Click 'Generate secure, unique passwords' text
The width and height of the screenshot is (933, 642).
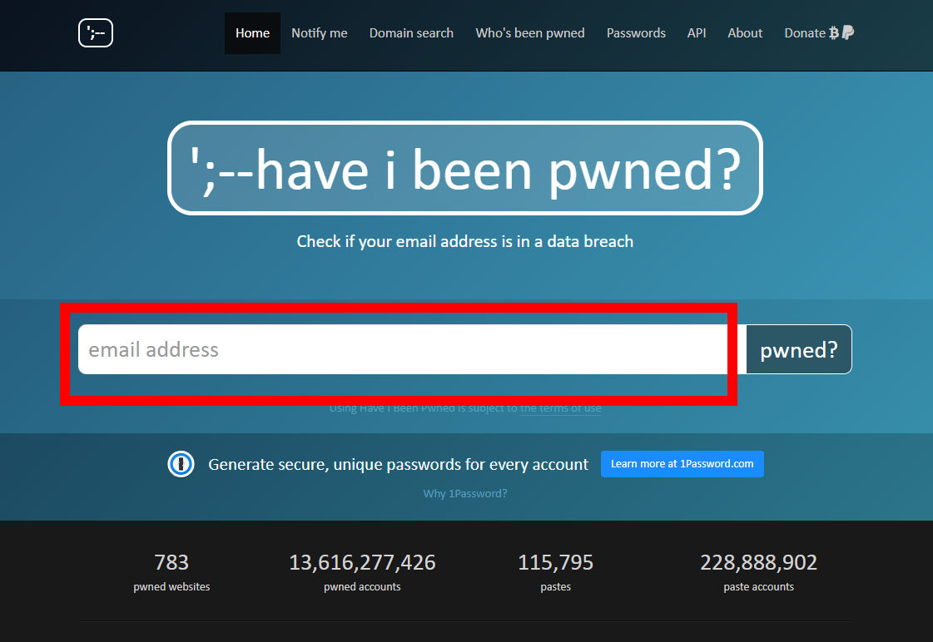[398, 464]
